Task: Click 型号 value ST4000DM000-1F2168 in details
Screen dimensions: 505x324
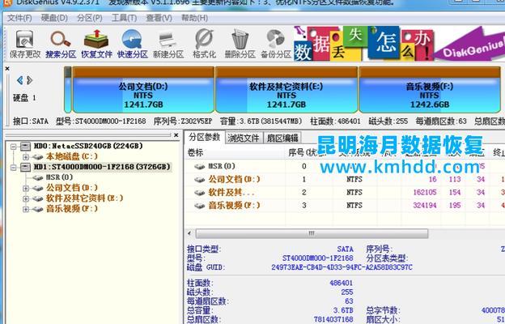Action: pos(317,258)
